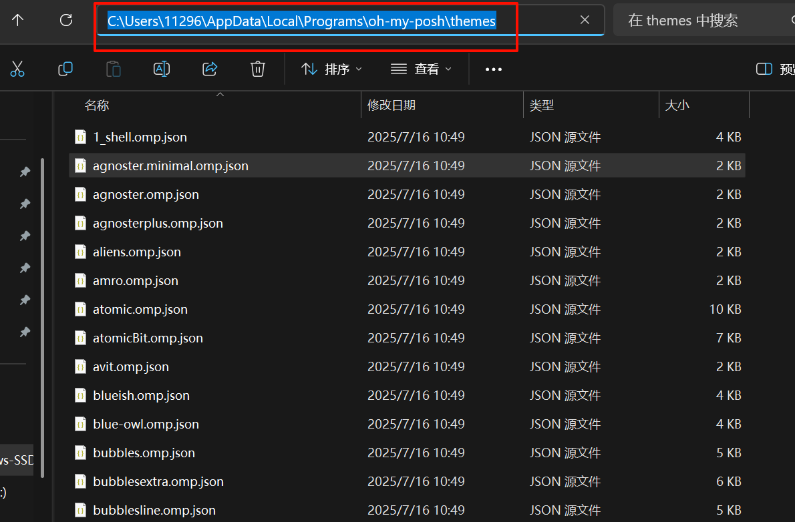
Task: Click the Delete trash icon
Action: point(258,69)
